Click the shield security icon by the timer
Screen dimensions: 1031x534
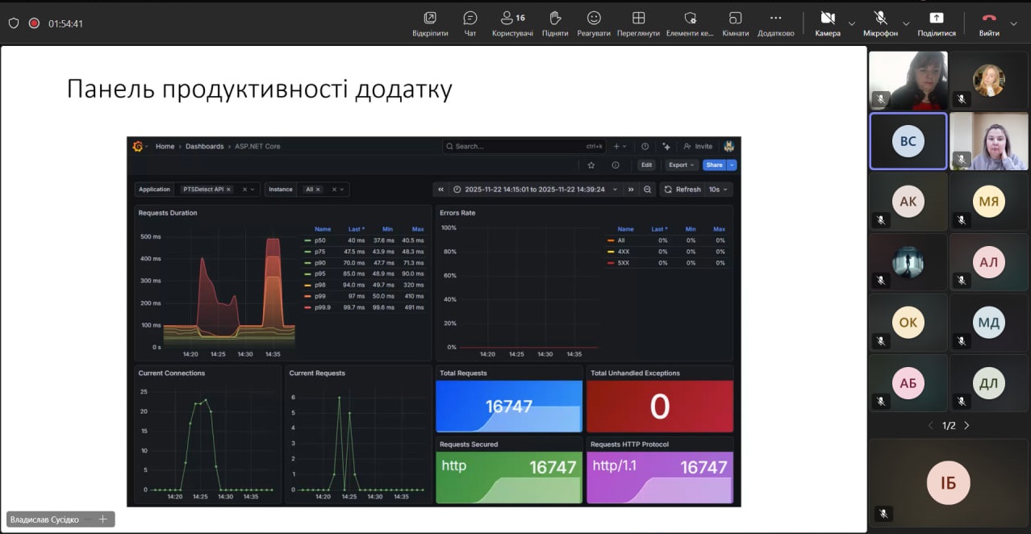[13, 23]
